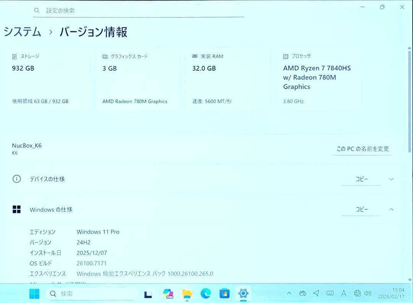Select the 2025/12/07 install date
The image size is (413, 303).
pos(92,253)
